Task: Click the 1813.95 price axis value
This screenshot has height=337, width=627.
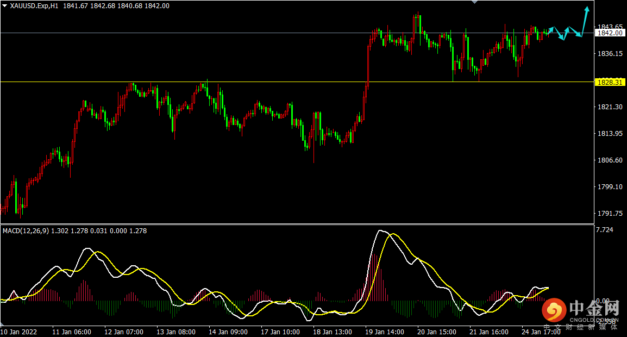Action: coord(610,133)
